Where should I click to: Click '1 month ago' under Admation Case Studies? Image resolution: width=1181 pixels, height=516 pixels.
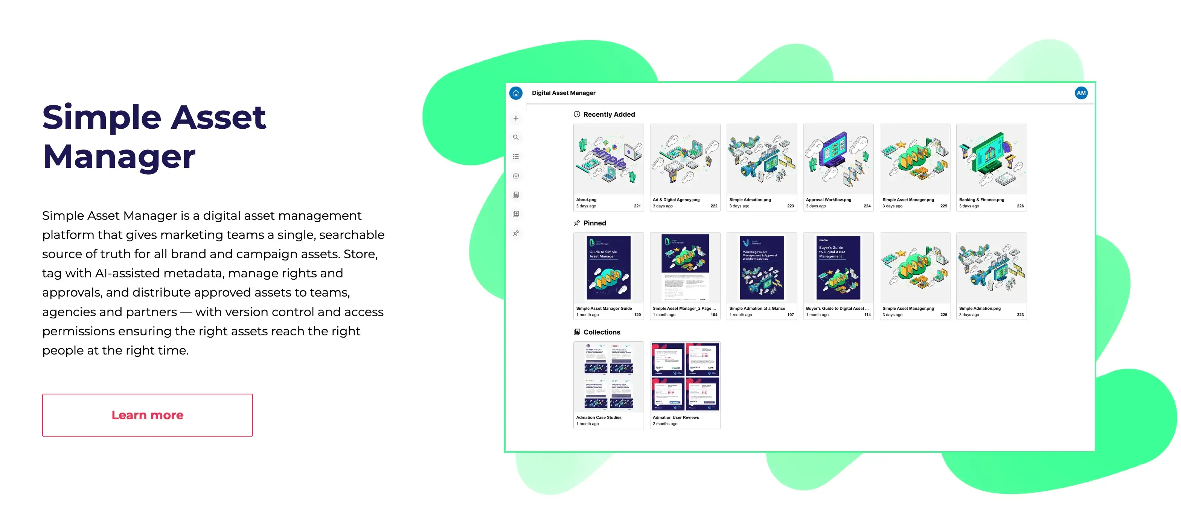click(x=587, y=424)
